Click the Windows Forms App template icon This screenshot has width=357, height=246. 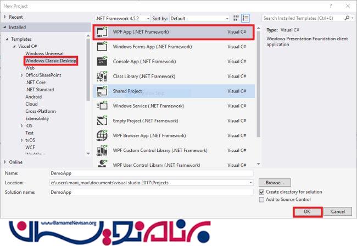click(102, 47)
